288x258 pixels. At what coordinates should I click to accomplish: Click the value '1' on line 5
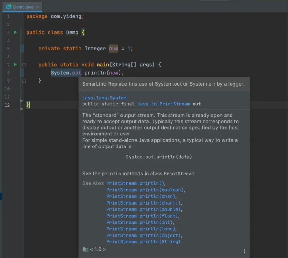click(129, 49)
